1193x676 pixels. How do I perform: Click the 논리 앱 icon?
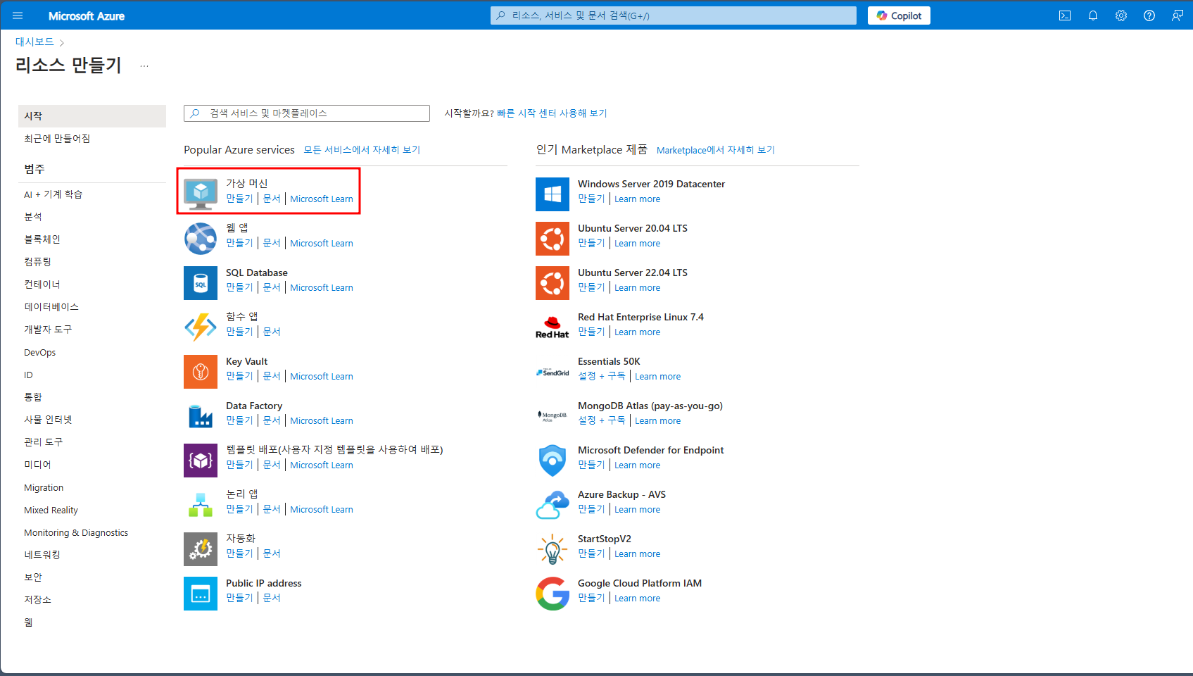(x=201, y=505)
